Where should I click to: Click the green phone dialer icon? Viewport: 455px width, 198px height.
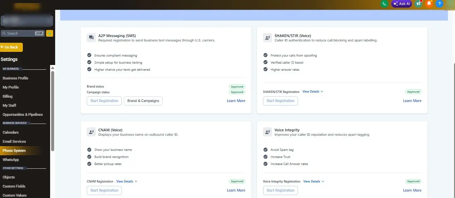(384, 4)
